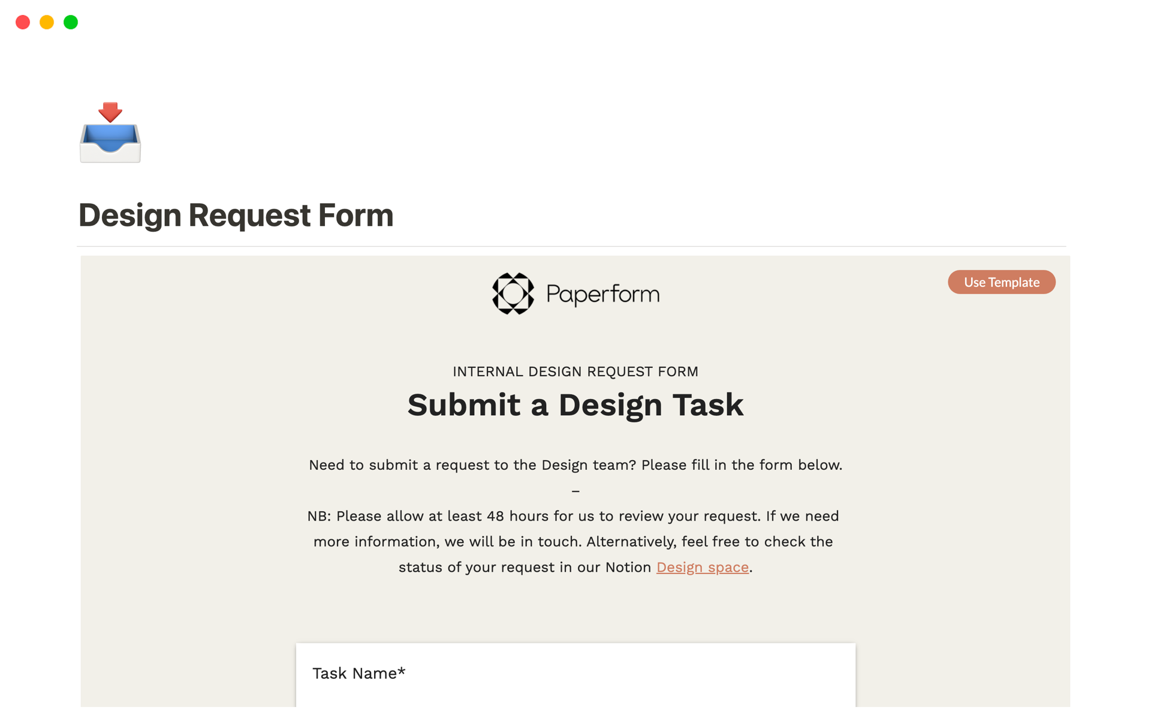Toggle fullscreen with the green traffic light
The image size is (1151, 719).
click(x=70, y=22)
